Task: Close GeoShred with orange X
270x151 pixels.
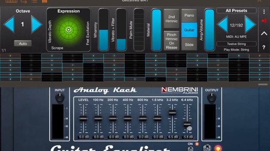Action: 259,1
